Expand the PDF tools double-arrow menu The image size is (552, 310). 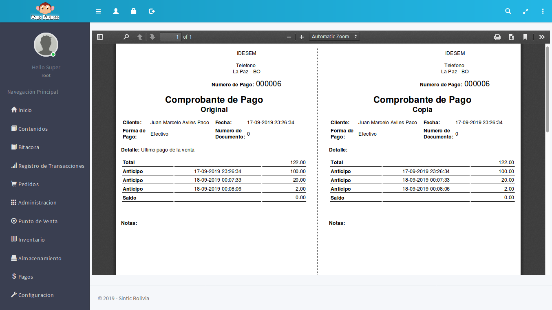[x=541, y=37]
